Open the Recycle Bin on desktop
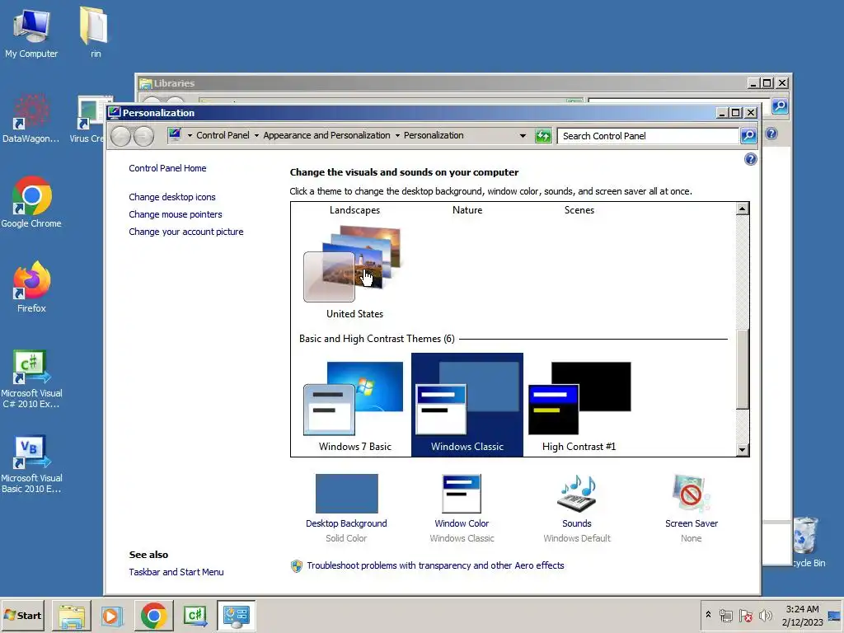Image resolution: width=844 pixels, height=633 pixels. pyautogui.click(x=806, y=541)
